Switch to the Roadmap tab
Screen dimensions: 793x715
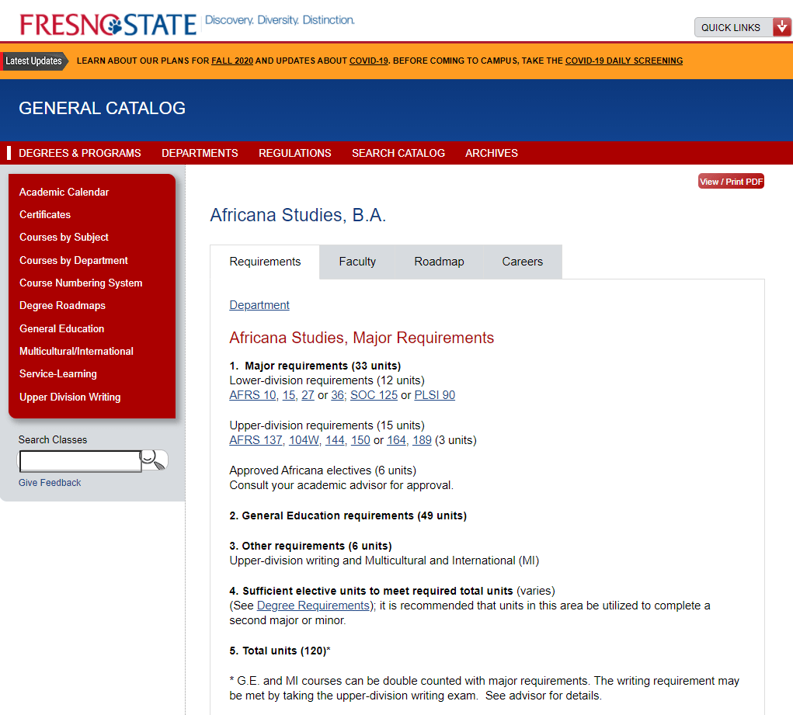point(438,262)
